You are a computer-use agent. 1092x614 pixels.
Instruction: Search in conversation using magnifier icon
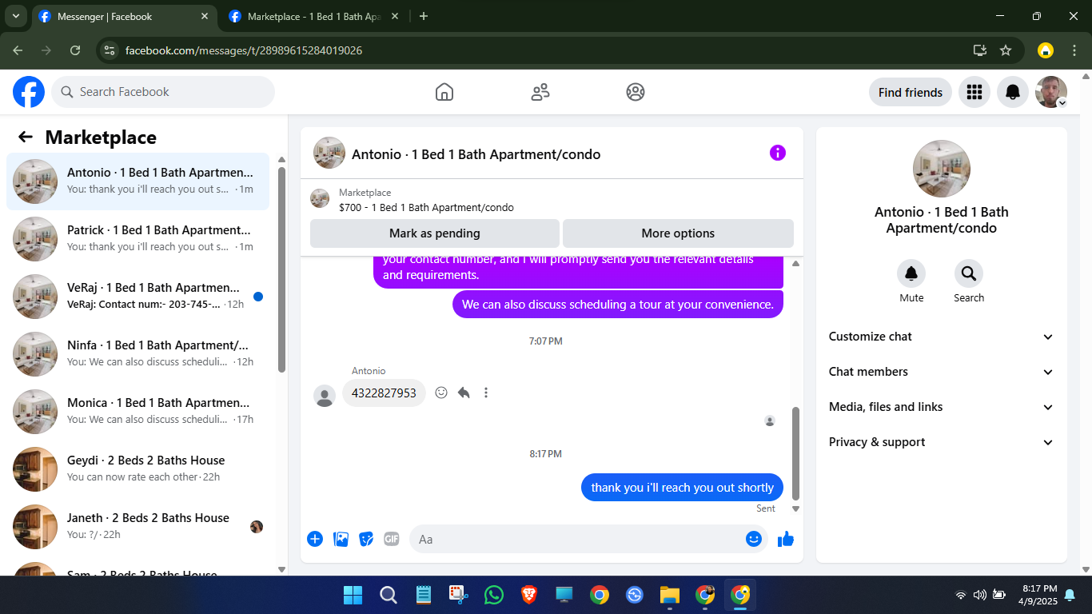[x=969, y=274]
